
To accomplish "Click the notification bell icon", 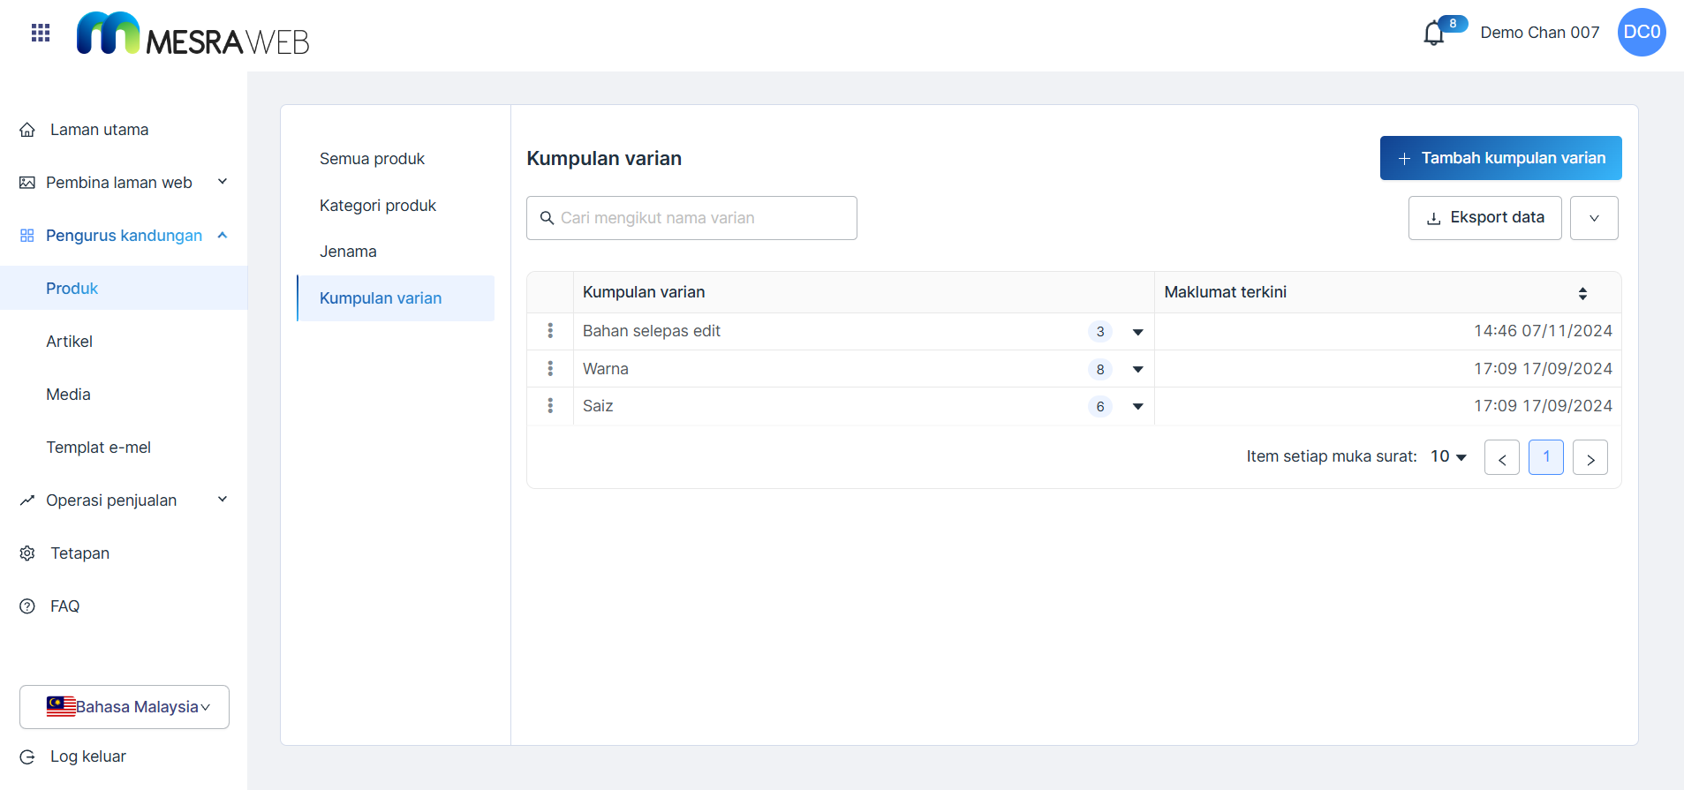I will pyautogui.click(x=1433, y=34).
